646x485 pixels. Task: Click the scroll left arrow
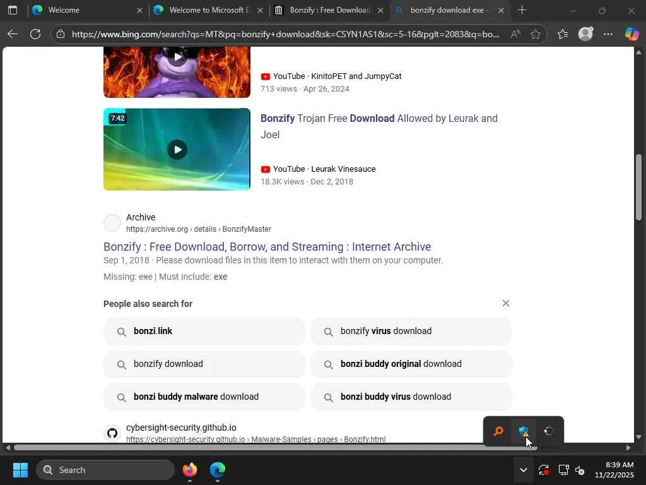(8, 448)
